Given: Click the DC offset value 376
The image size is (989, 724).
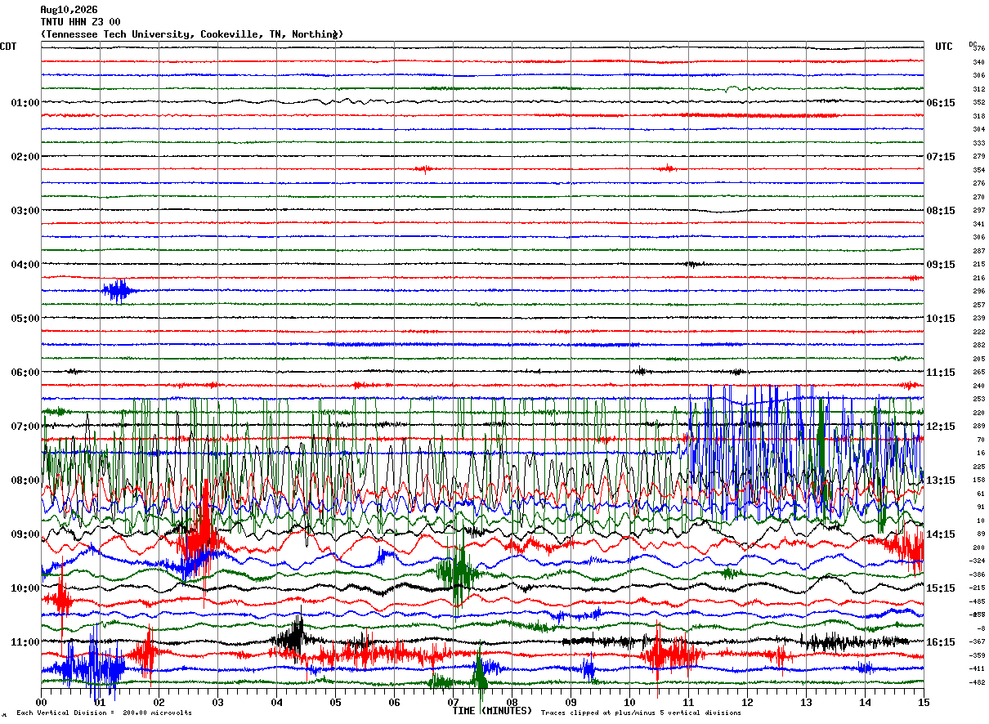Looking at the screenshot, I should pos(978,48).
